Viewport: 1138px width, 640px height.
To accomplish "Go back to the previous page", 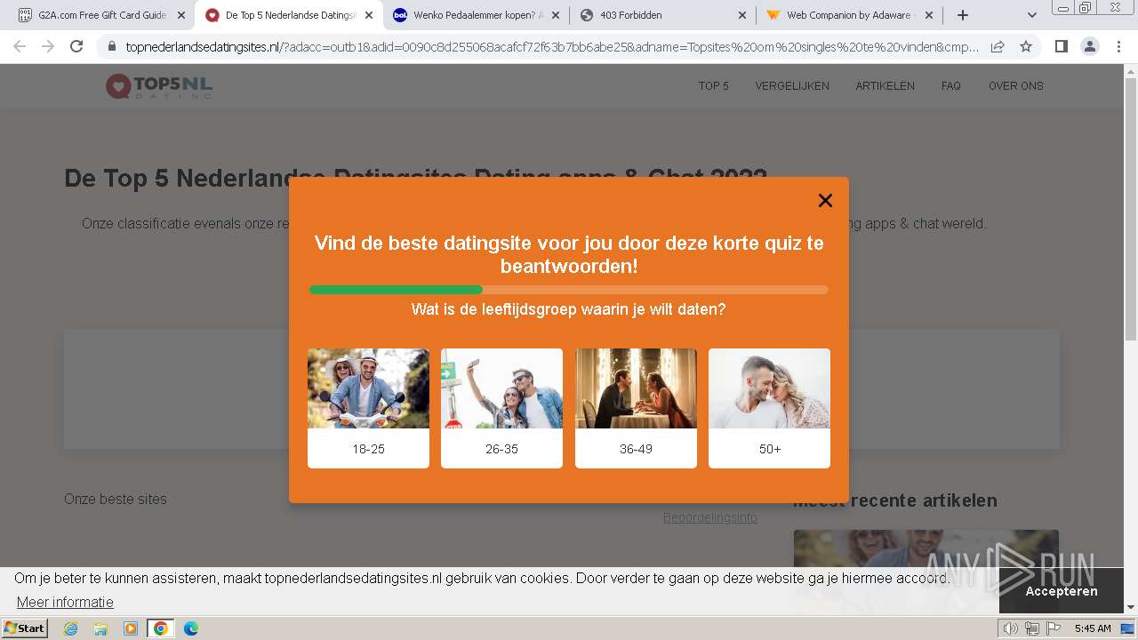I will click(20, 46).
